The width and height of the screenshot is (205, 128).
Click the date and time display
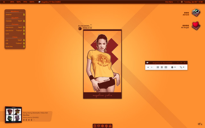[193, 2]
